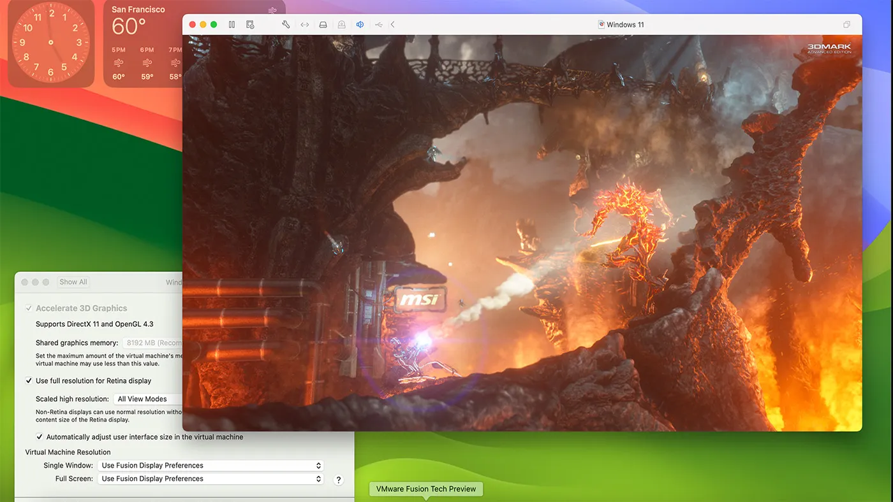The height and width of the screenshot is (502, 893).
Task: Open the Snapshots toolbar icon
Action: tap(251, 24)
